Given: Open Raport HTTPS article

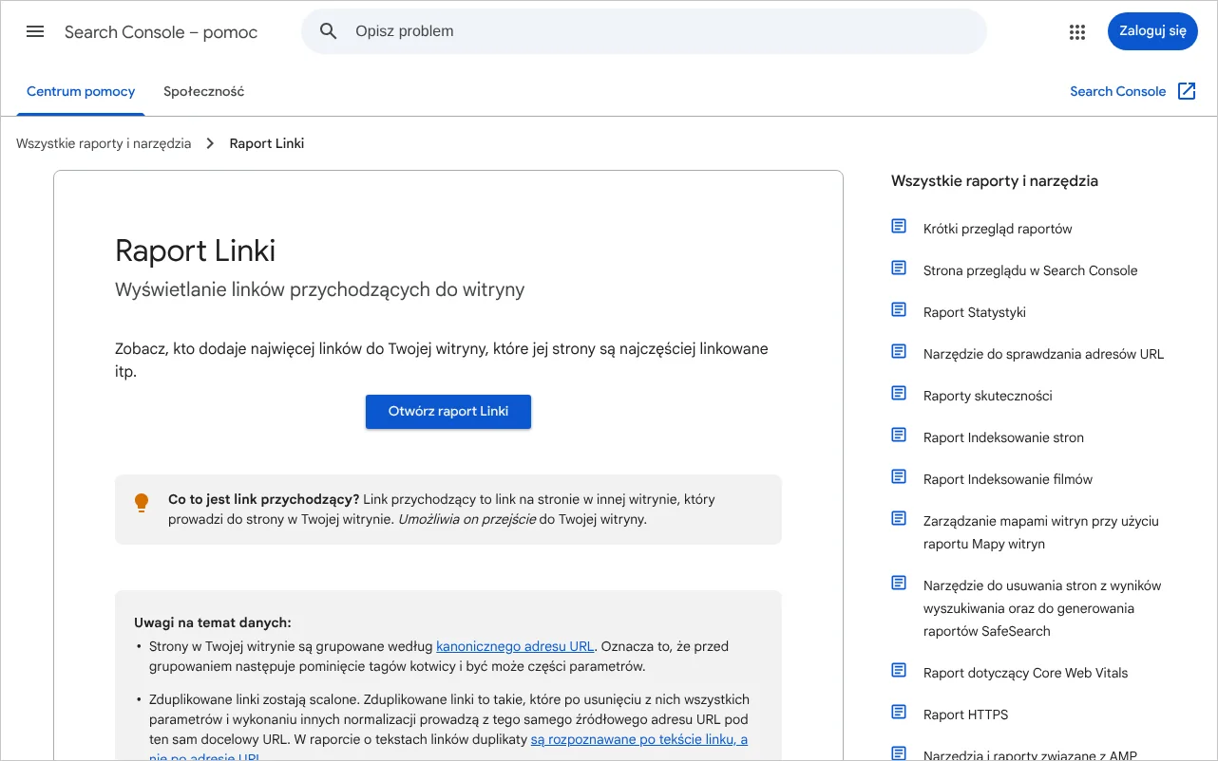Looking at the screenshot, I should tap(966, 715).
